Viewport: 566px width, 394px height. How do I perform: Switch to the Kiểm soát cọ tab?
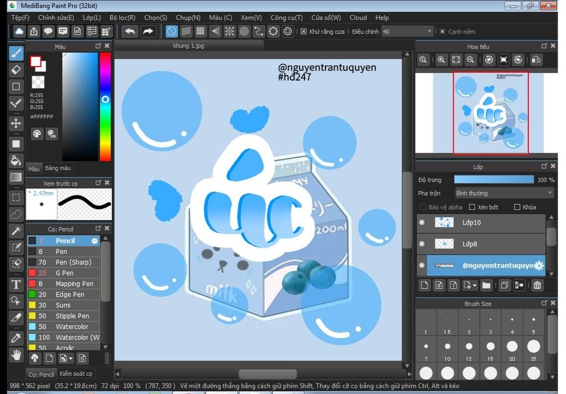(x=76, y=374)
